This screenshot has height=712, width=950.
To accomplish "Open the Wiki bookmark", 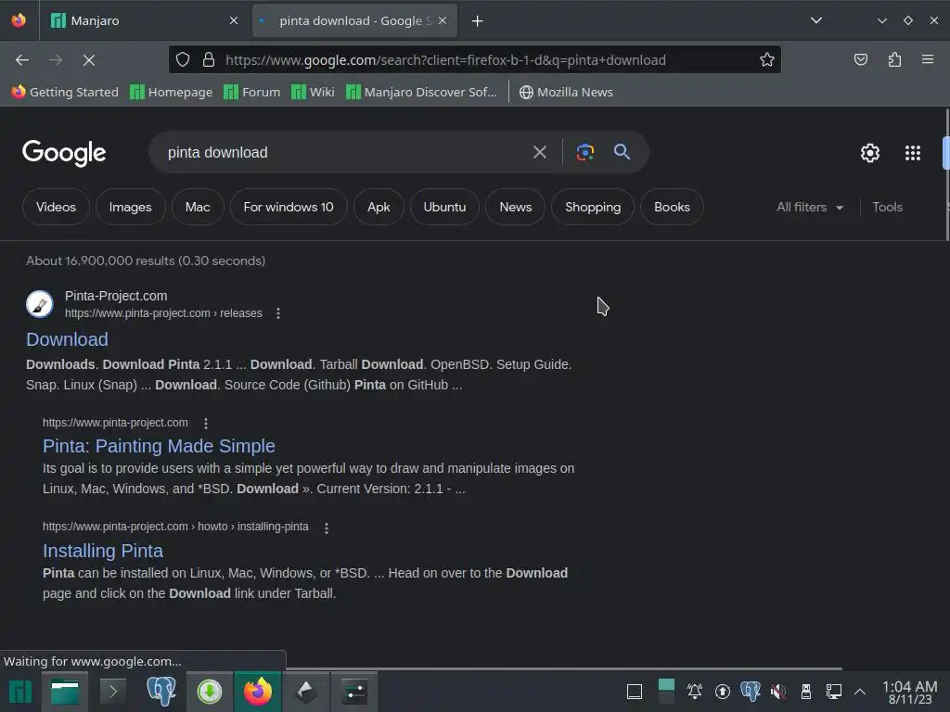I will click(314, 92).
